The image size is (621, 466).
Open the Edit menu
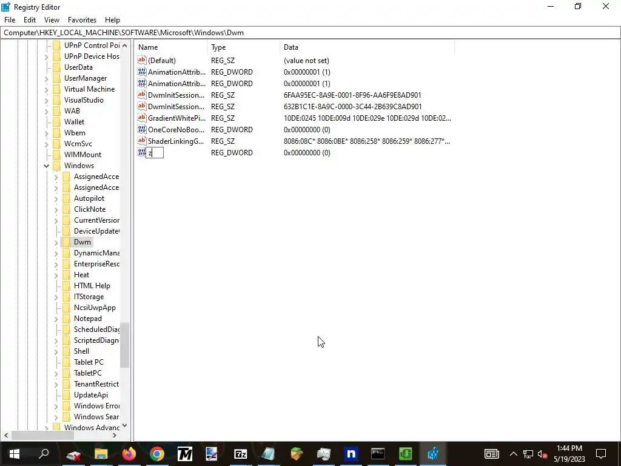click(x=29, y=20)
